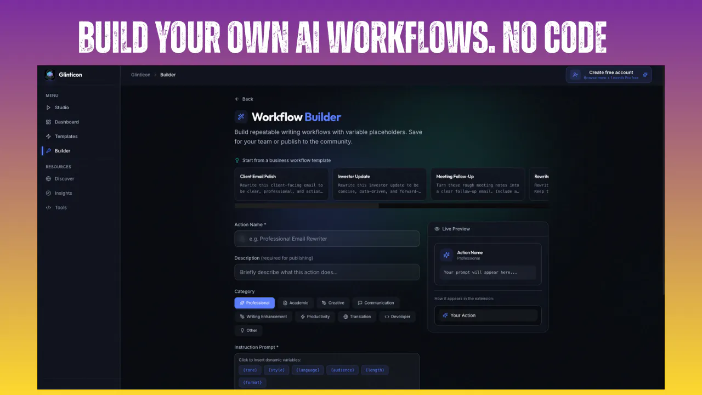Select the Translation category chip
Screen dimensions: 702x395
pos(357,317)
